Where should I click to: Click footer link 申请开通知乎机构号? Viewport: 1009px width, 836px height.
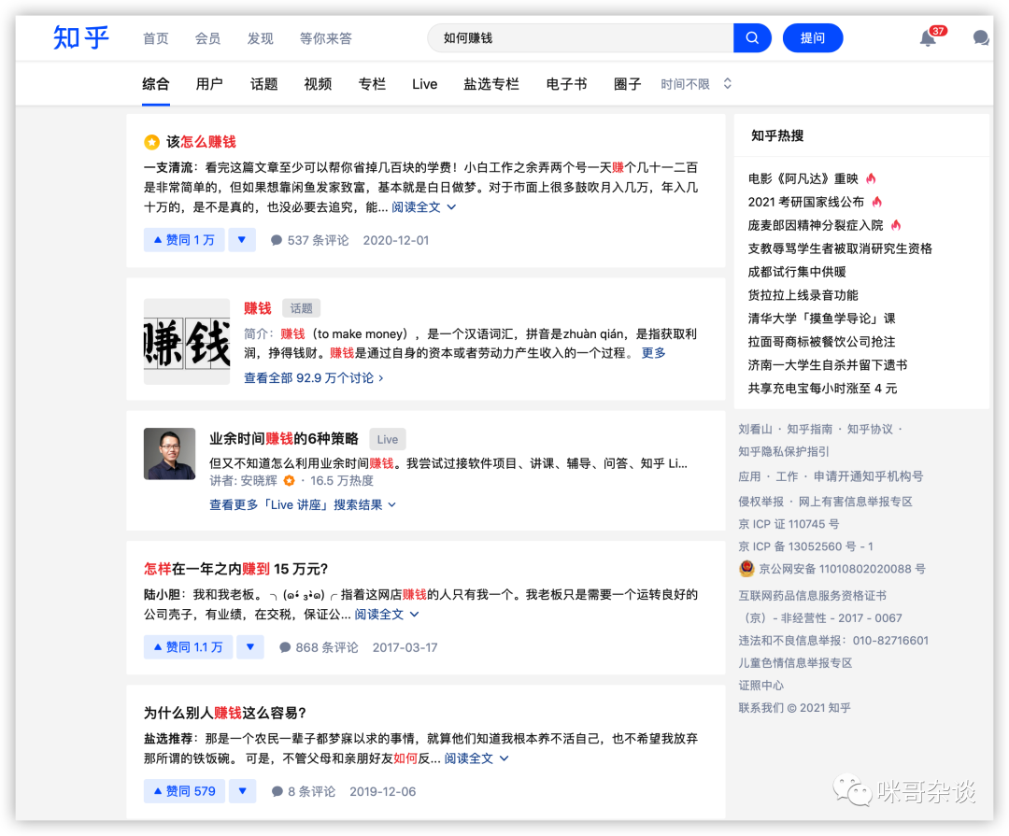point(868,477)
